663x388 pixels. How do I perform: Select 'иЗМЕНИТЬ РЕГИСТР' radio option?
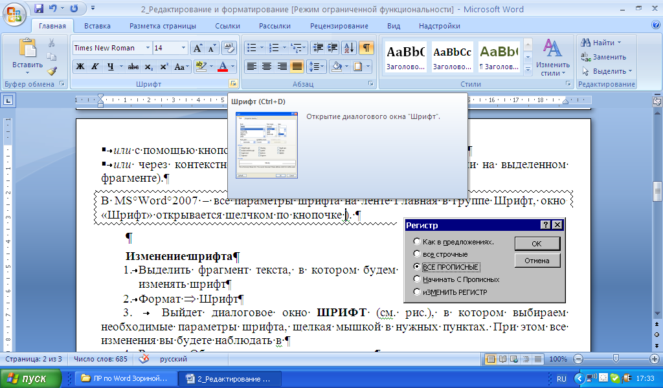click(x=417, y=292)
